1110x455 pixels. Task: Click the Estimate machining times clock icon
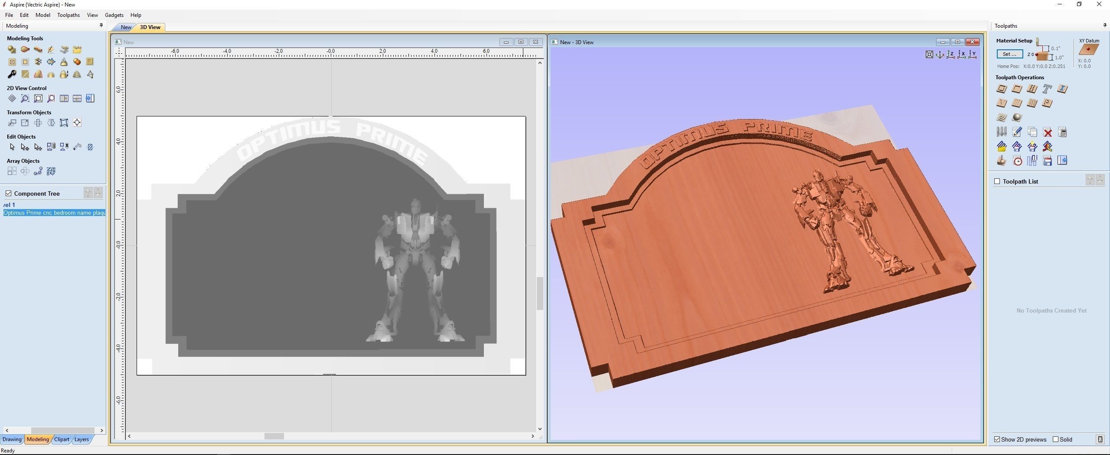[x=1017, y=161]
